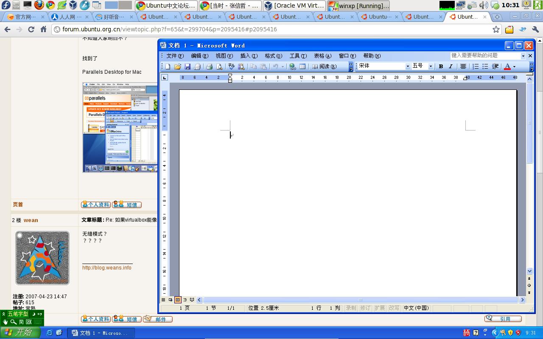
Task: Click the Reading layout view icon in Word
Action: pos(192,300)
